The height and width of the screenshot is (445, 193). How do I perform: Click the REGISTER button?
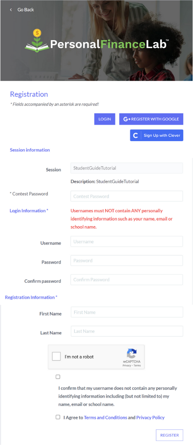[x=169, y=435]
